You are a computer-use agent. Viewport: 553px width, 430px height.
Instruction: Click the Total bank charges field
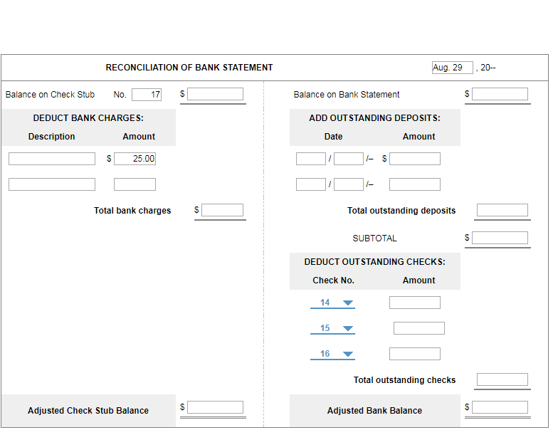[222, 210]
